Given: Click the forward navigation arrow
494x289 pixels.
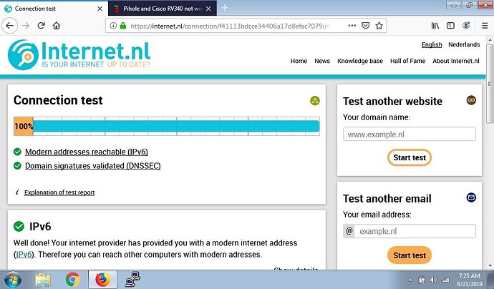Looking at the screenshot, I should pos(26,26).
